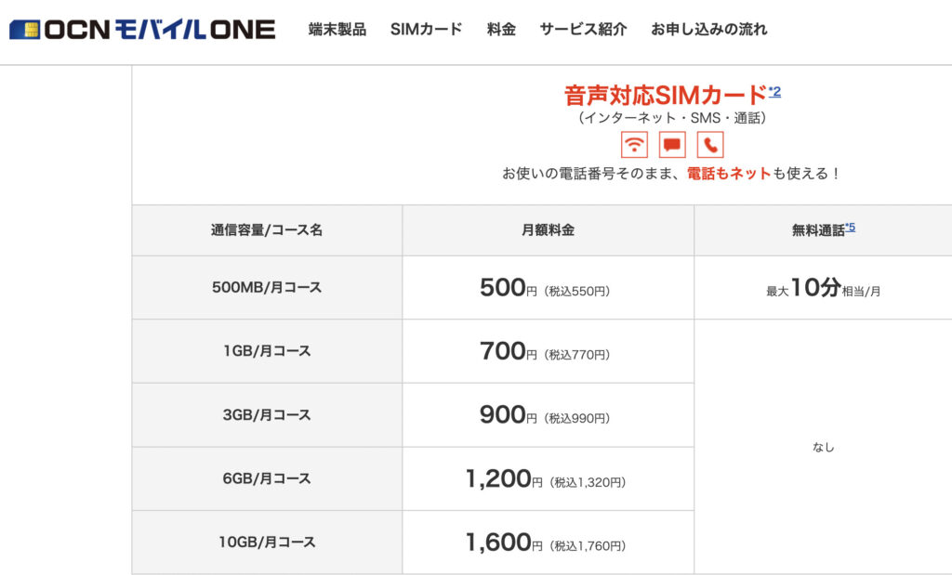Image resolution: width=952 pixels, height=575 pixels.
Task: Open the 端末製品 menu
Action: pyautogui.click(x=337, y=29)
